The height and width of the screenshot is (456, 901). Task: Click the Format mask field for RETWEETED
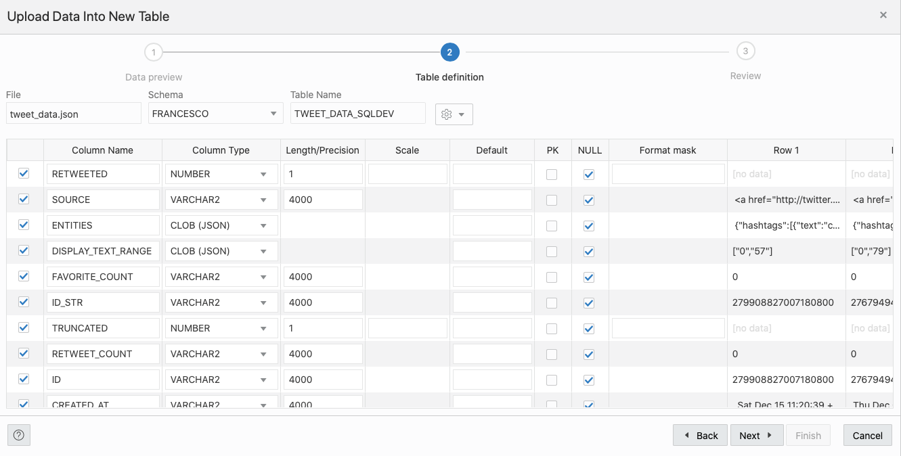coord(668,174)
